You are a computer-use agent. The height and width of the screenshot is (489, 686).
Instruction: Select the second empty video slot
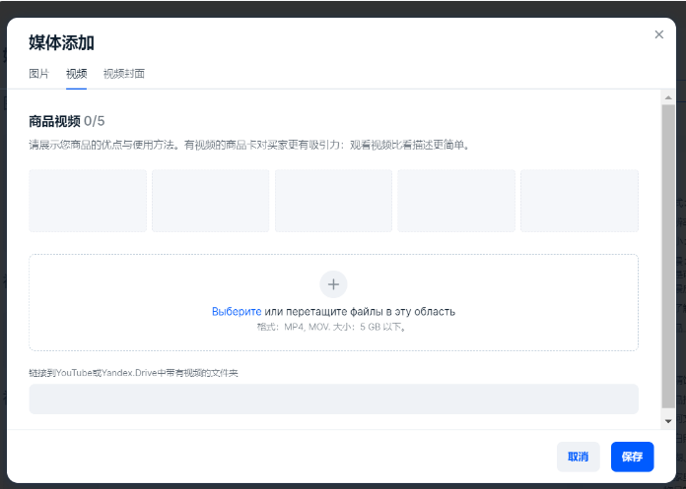click(x=211, y=201)
